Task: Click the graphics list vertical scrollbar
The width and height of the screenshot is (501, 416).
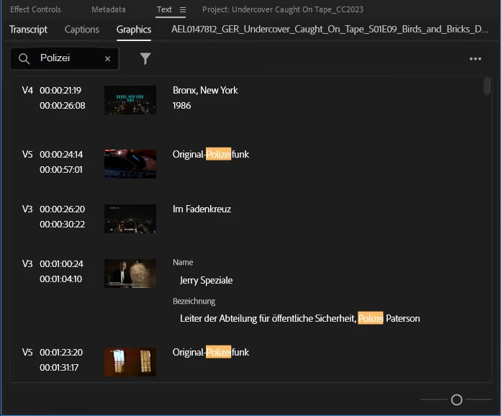Action: (x=487, y=86)
